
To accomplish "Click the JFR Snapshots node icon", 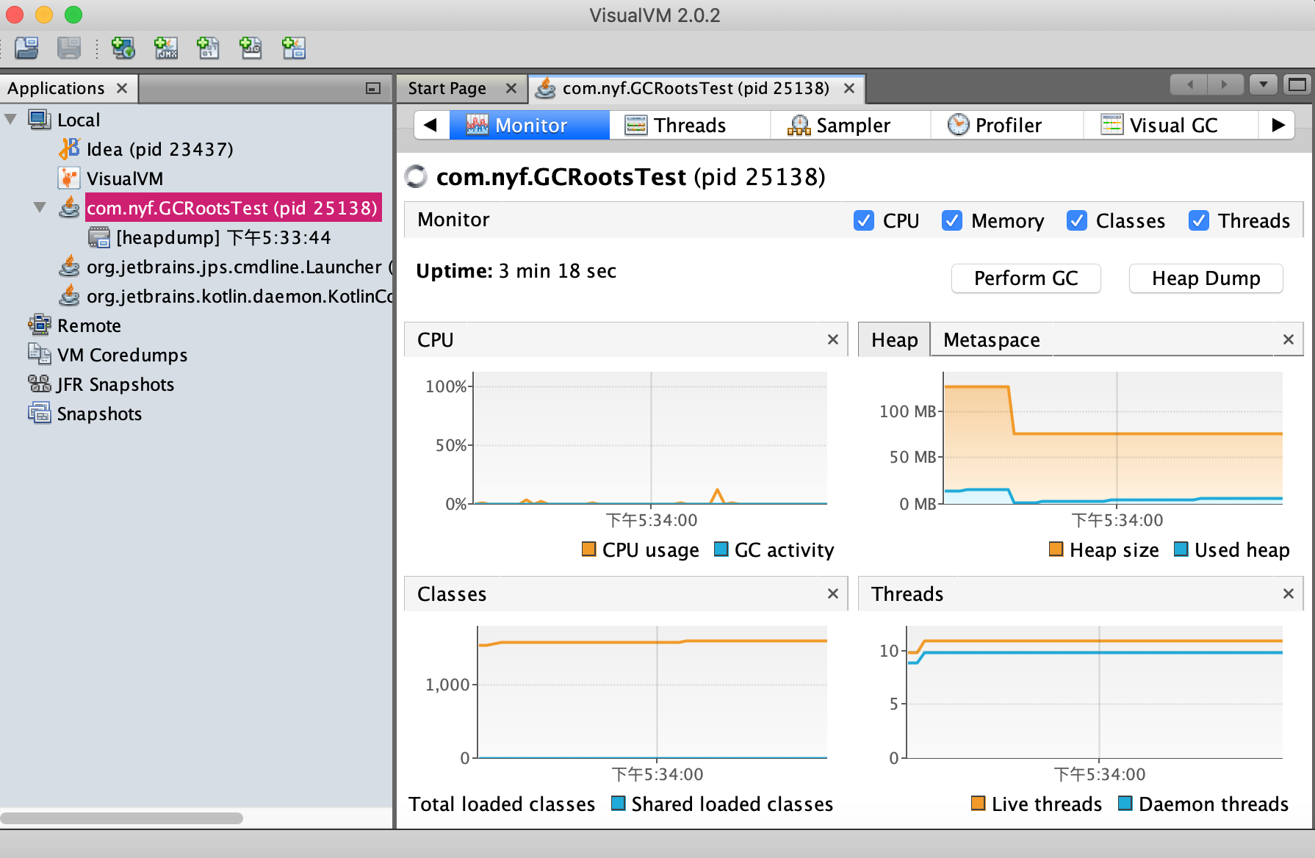I will 40,383.
